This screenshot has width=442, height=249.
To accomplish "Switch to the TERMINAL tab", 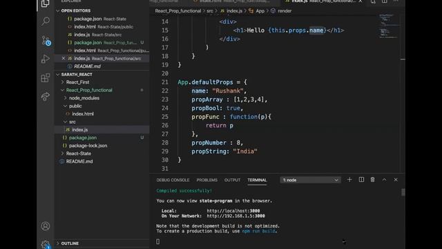I will 257,180.
